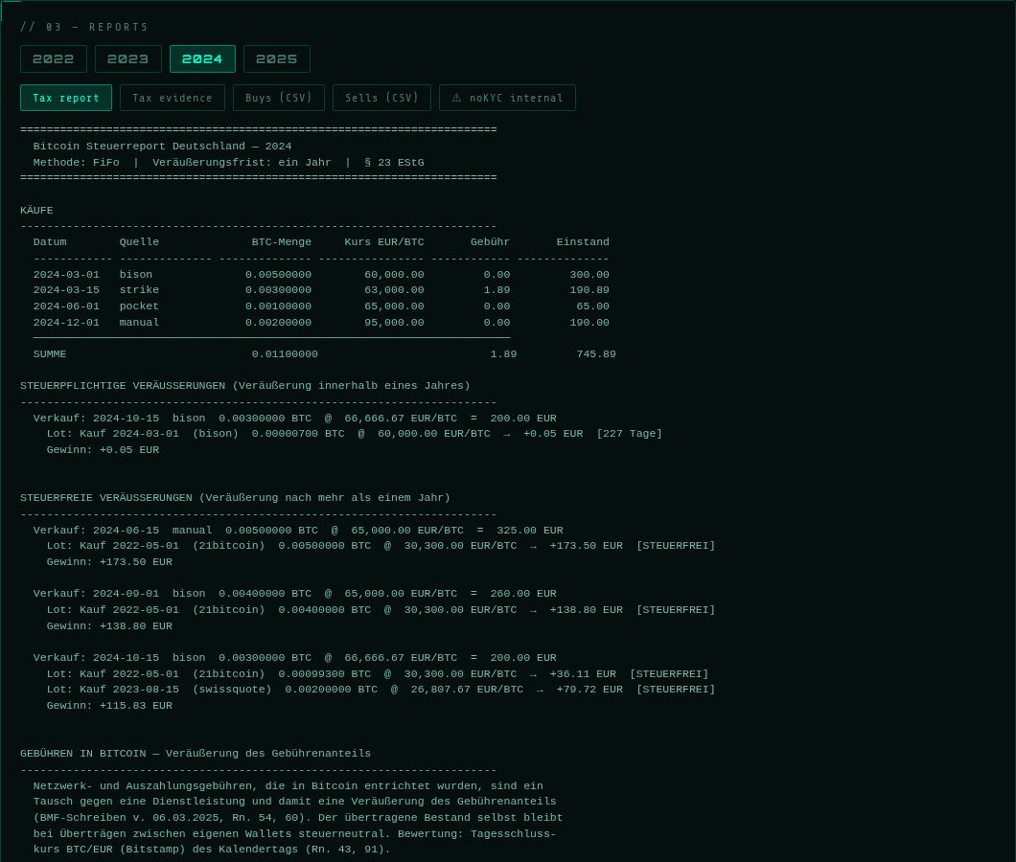Click the 'manual' source in the 2024-12-01 row

(x=139, y=323)
